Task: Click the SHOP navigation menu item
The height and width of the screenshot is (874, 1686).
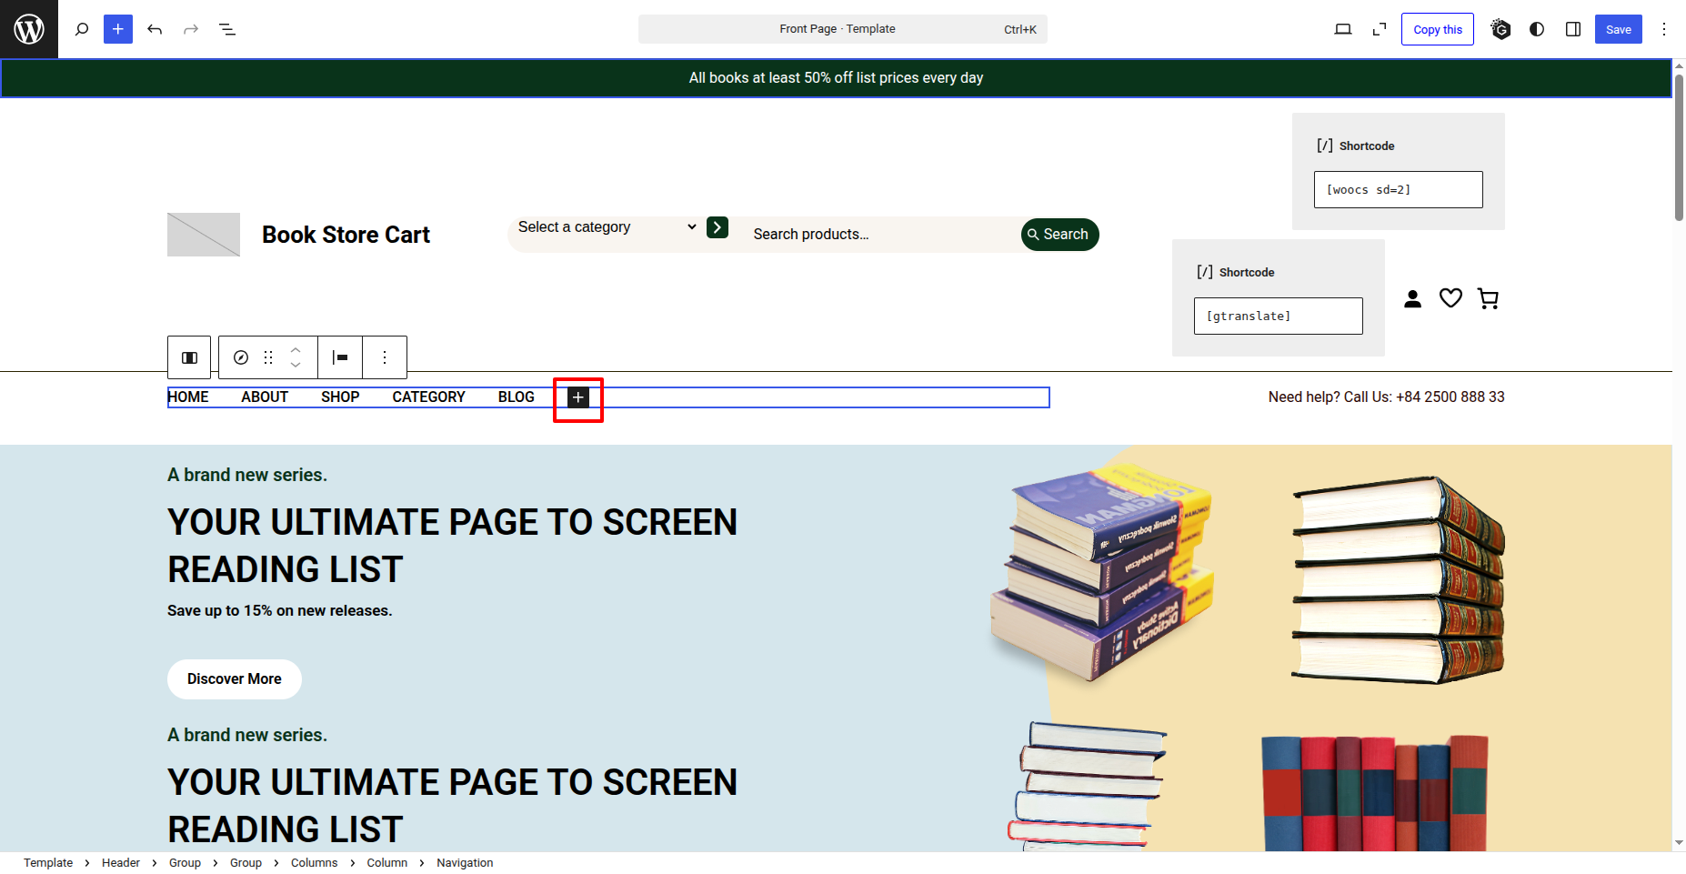Action: point(340,397)
